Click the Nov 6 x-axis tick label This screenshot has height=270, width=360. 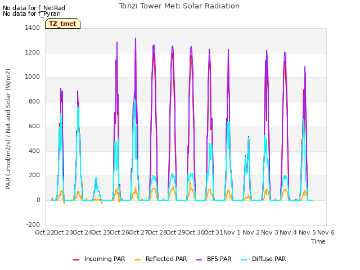[x=326, y=232]
